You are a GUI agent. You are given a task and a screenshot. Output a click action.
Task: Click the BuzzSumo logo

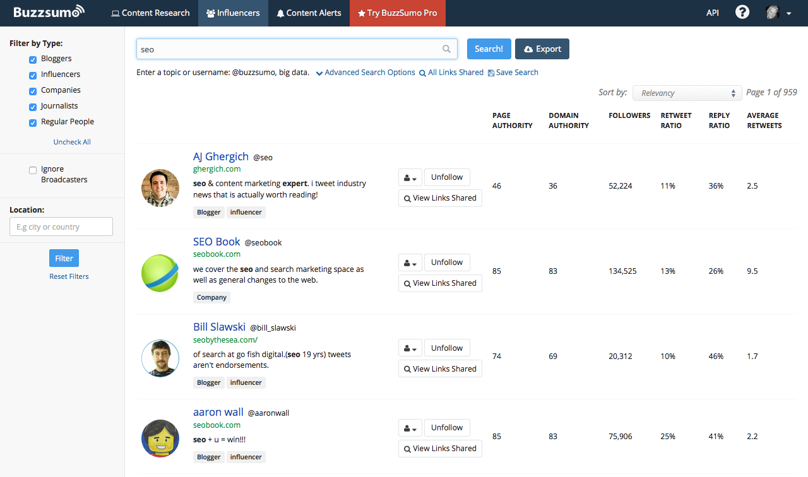pos(49,12)
